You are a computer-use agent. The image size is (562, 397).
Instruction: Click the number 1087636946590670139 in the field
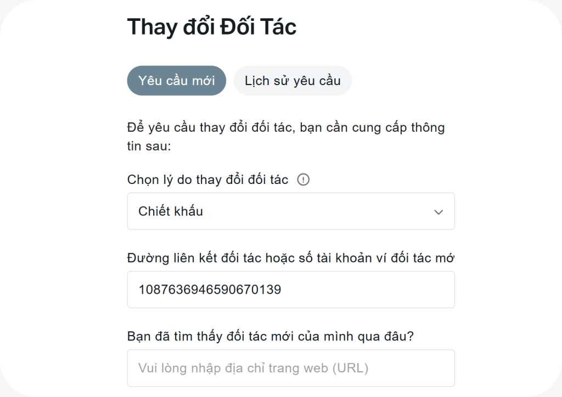click(x=210, y=289)
